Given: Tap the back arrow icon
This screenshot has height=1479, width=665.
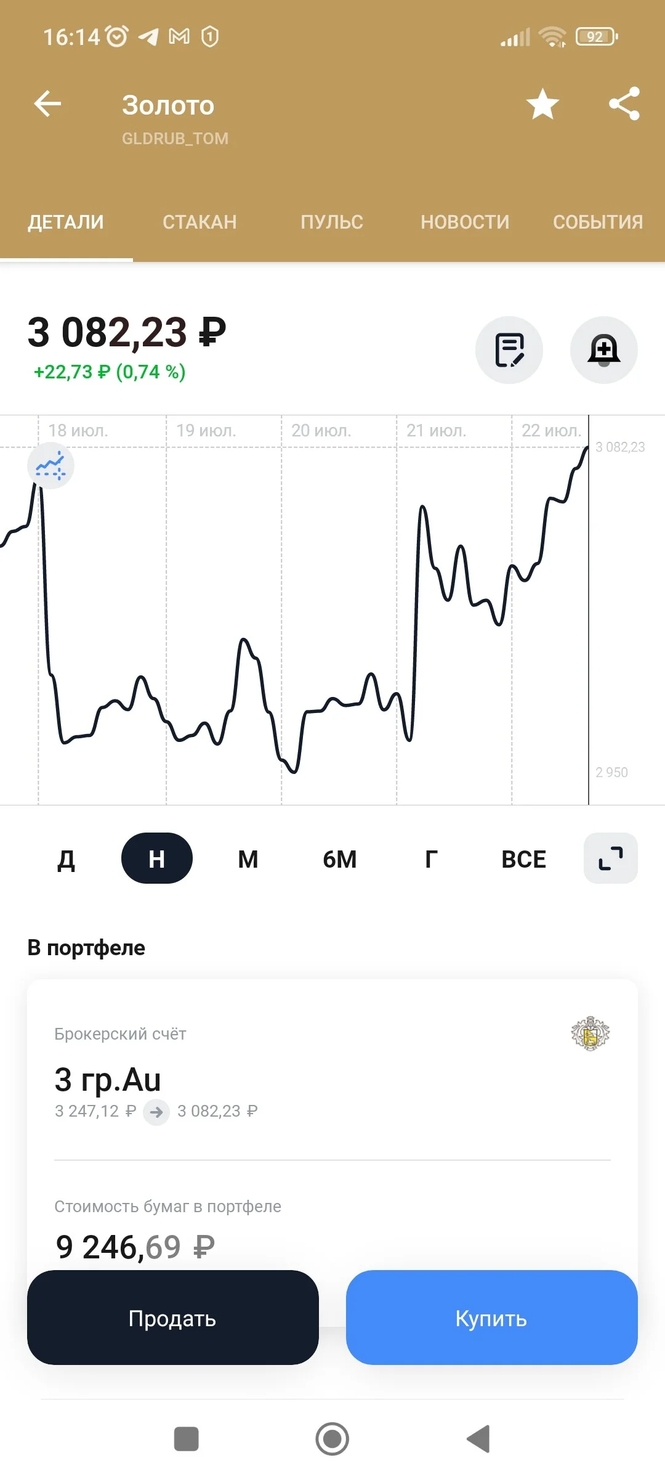Looking at the screenshot, I should pos(47,104).
